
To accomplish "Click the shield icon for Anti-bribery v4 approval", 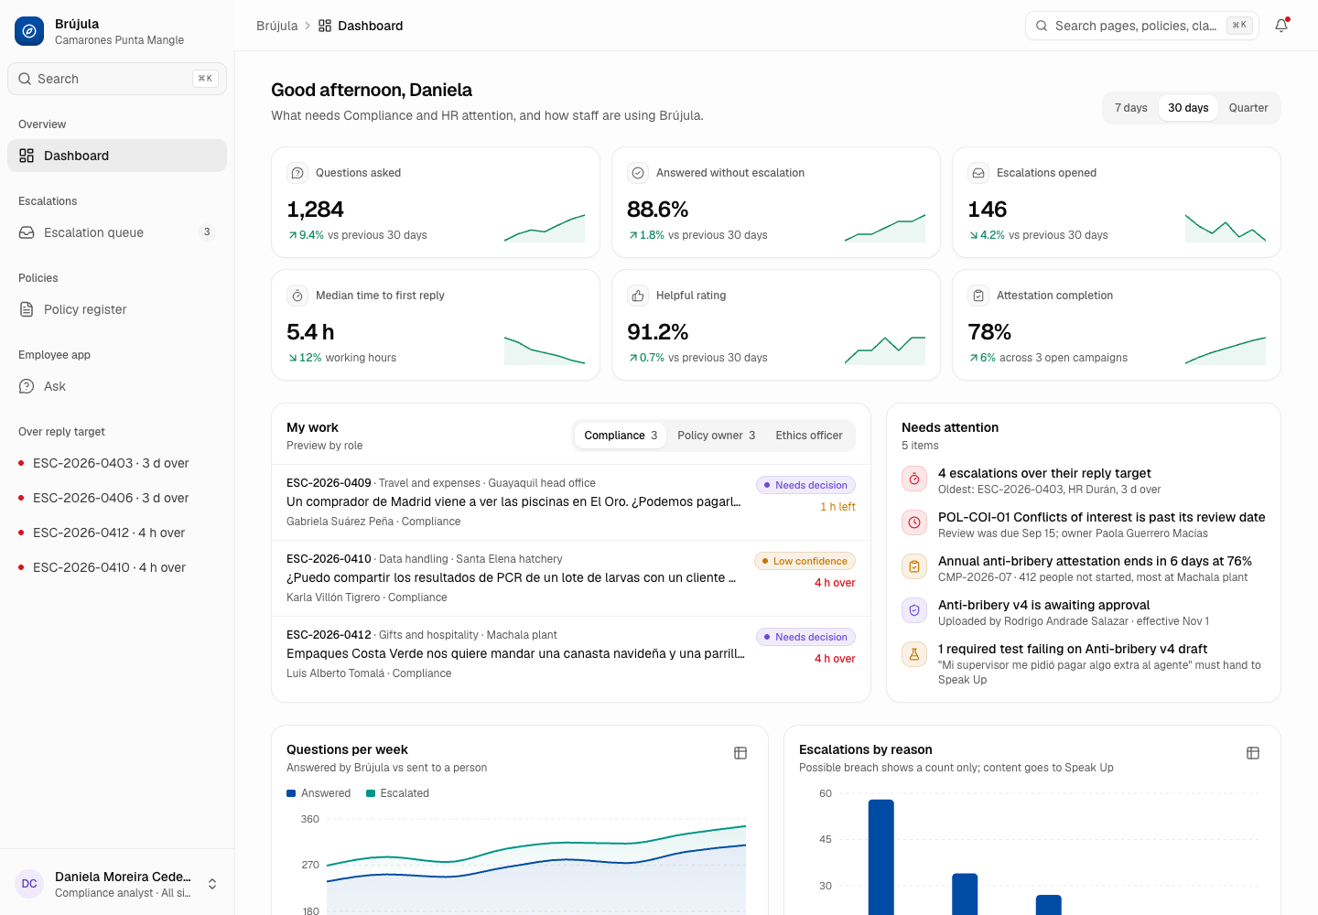I will pyautogui.click(x=914, y=610).
